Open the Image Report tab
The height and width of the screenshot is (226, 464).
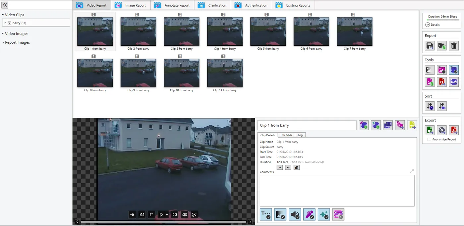[131, 5]
